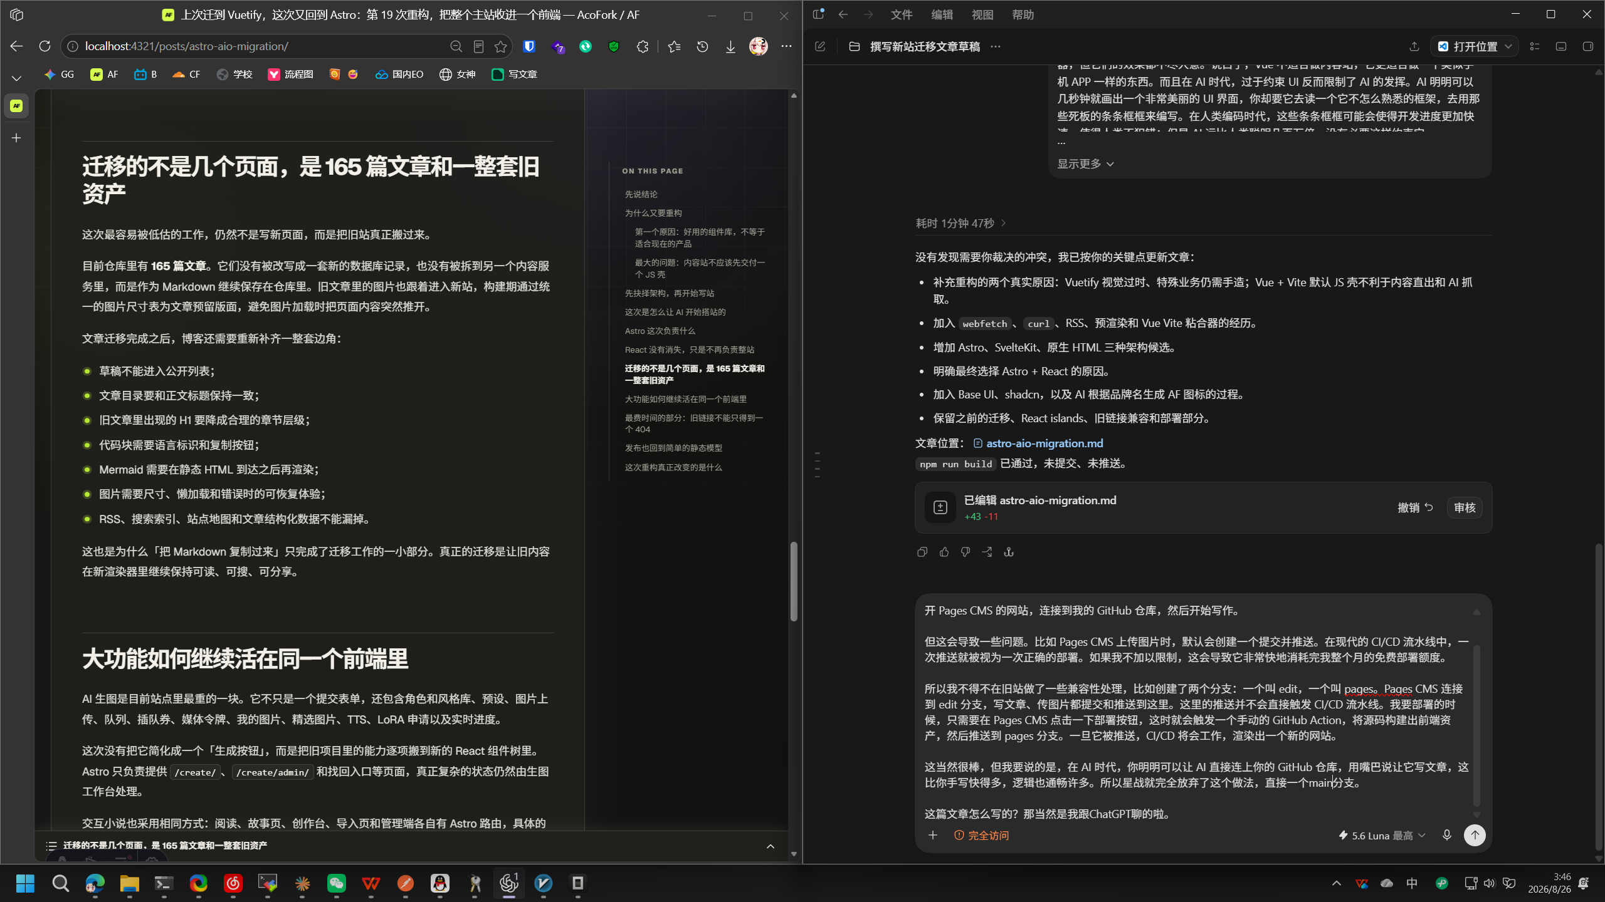Open the zoom control in the address bar
This screenshot has height=902, width=1605.
(456, 46)
